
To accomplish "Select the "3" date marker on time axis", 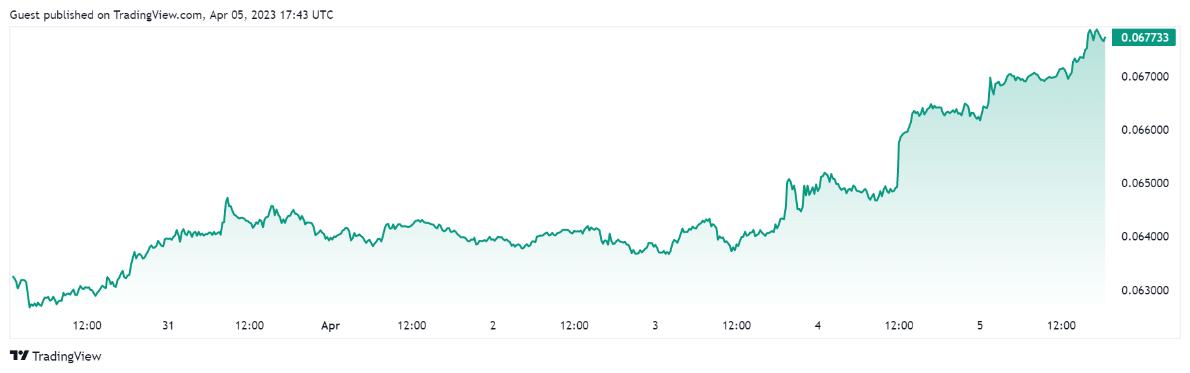I will tap(655, 326).
